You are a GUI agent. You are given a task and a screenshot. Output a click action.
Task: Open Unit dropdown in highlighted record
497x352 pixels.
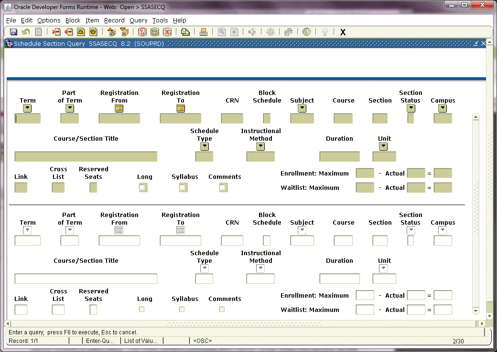pyautogui.click(x=383, y=146)
